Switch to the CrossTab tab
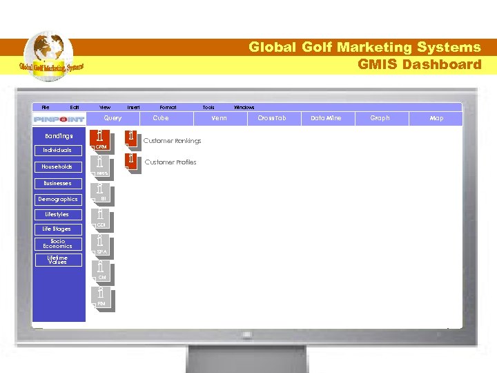 click(275, 118)
